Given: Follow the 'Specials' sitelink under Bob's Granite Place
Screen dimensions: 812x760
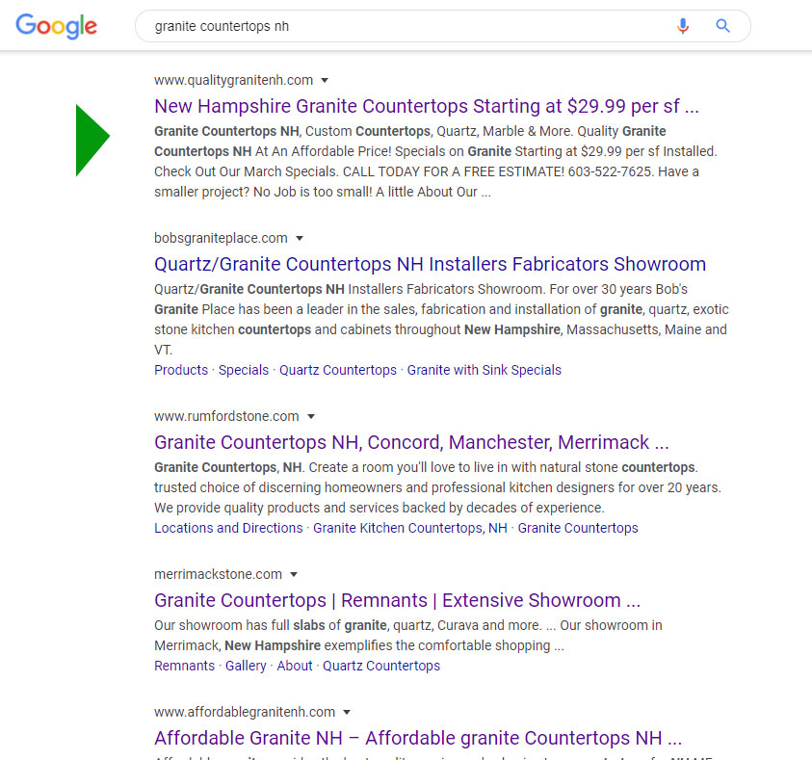Looking at the screenshot, I should (244, 370).
